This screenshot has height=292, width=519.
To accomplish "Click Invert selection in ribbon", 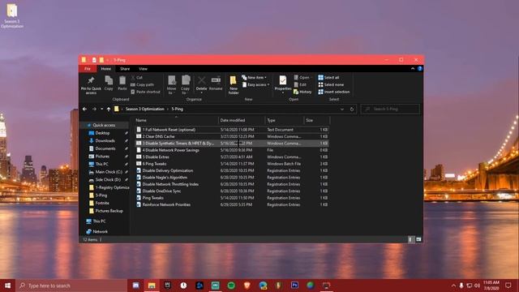I will [x=333, y=92].
